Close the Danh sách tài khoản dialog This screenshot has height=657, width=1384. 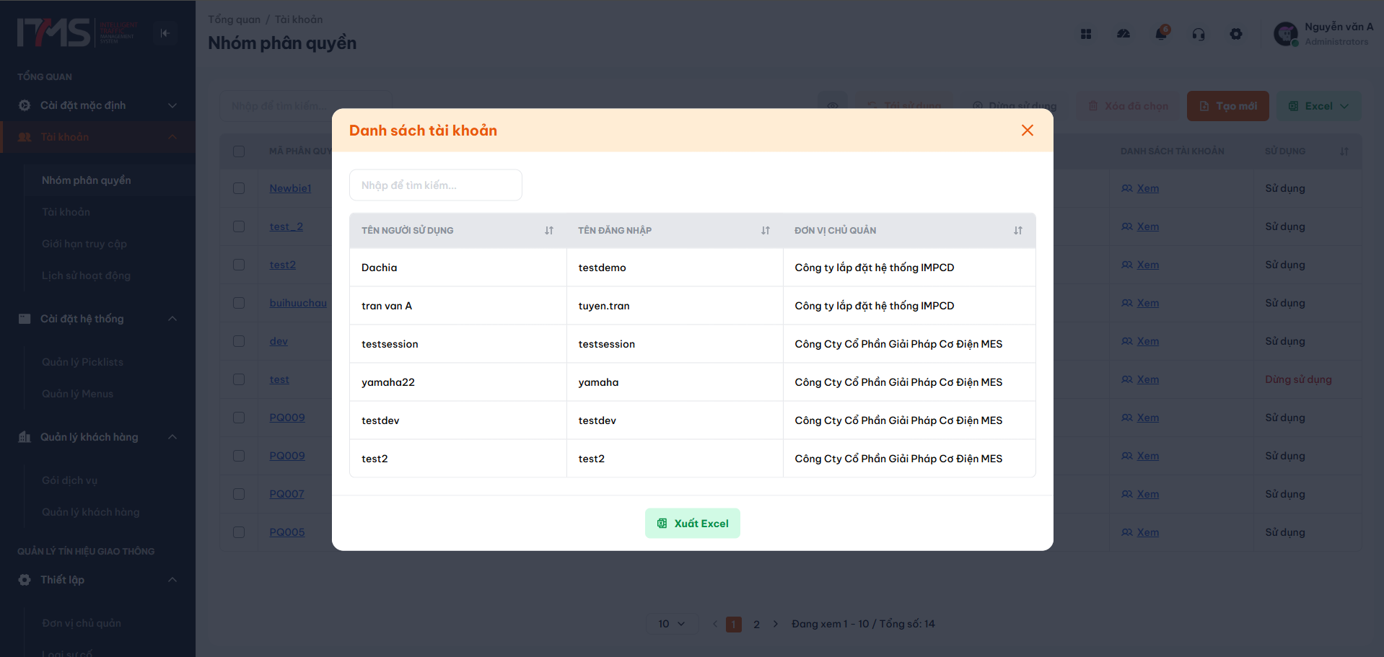click(x=1028, y=131)
